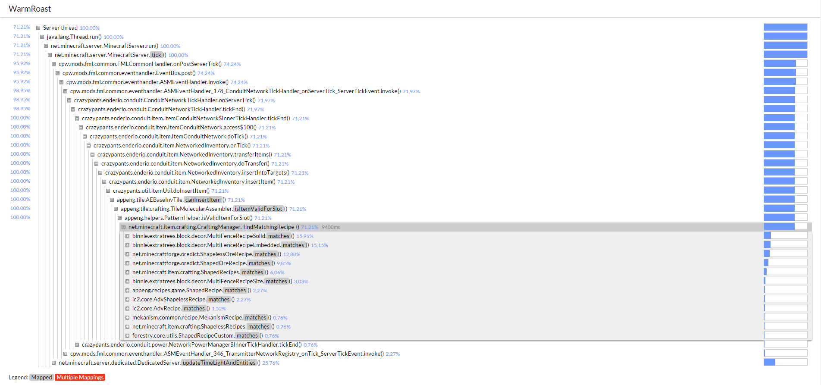Collapse NetworkedInventory.insertItem() node
Image resolution: width=821 pixels, height=385 pixels.
click(104, 182)
